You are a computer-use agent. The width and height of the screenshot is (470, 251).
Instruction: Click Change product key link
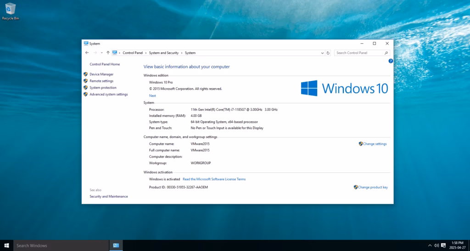click(x=373, y=188)
